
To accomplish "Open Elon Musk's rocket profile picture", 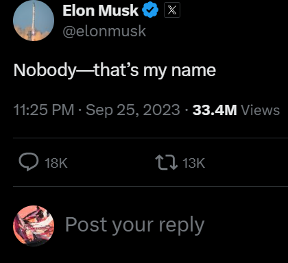I will click(x=34, y=21).
